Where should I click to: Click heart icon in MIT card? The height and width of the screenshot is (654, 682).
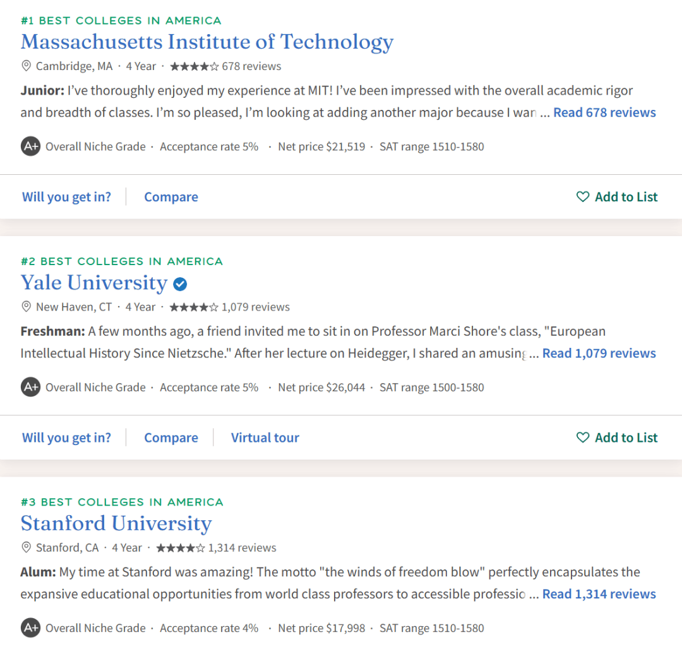583,196
